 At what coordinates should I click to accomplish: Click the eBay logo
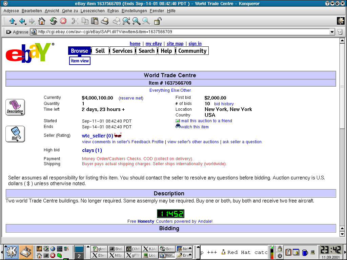point(30,53)
